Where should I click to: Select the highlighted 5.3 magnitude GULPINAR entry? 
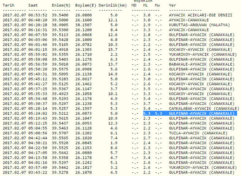pos(202,114)
